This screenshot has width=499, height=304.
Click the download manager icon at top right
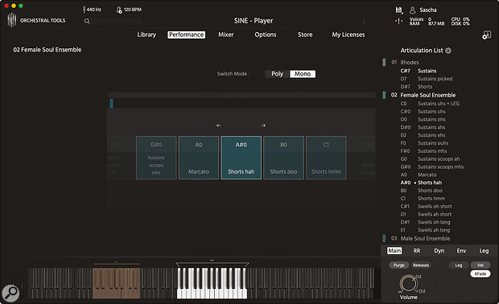pos(487,35)
